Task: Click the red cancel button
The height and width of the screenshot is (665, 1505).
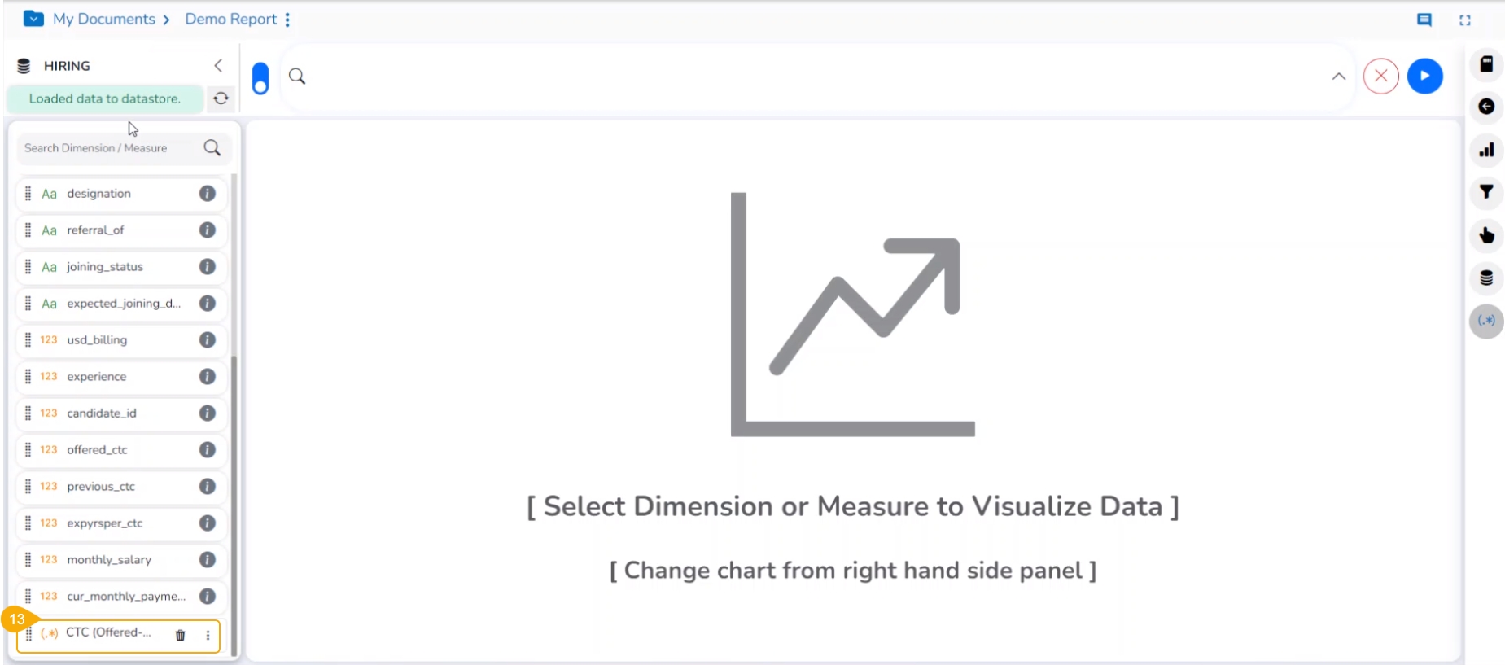Action: point(1380,77)
